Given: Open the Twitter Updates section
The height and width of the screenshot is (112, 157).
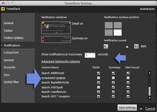Looking at the screenshot, I should coord(14,38).
